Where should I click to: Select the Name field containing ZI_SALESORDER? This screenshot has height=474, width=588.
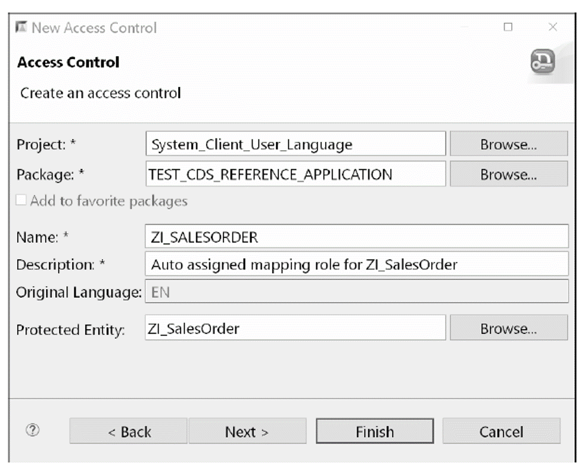[x=356, y=237]
